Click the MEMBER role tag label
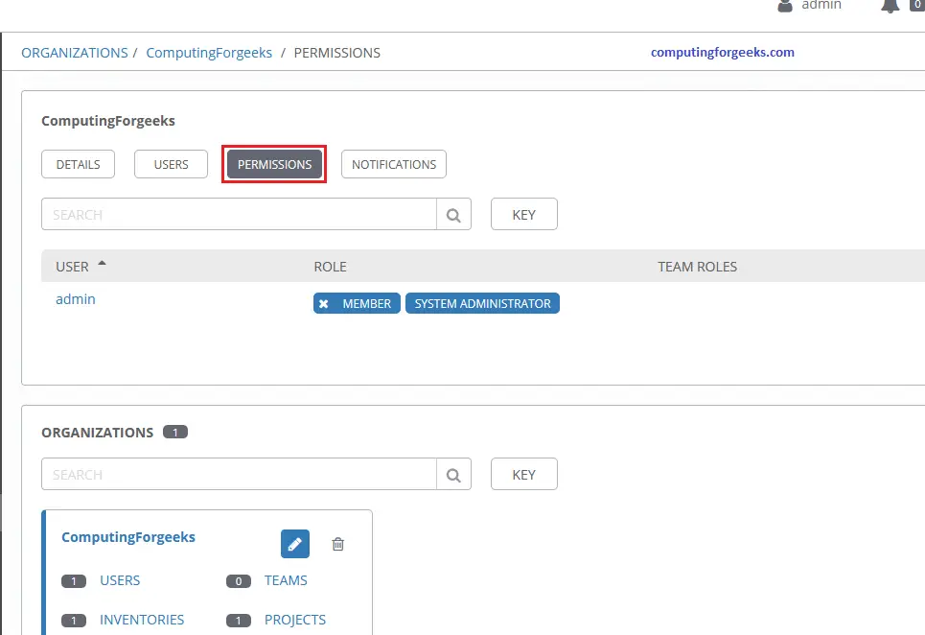The image size is (925, 635). click(366, 303)
